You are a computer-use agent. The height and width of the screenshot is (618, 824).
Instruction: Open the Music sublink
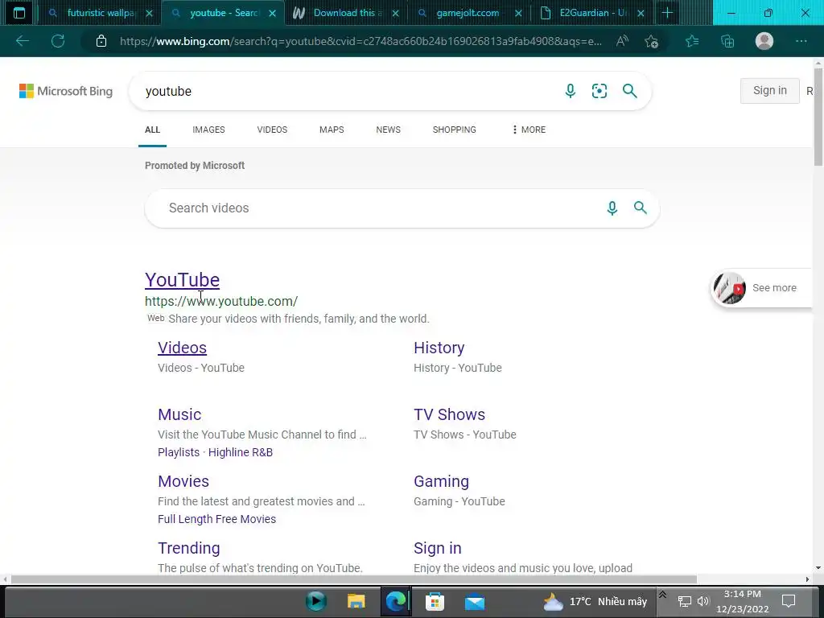click(179, 414)
